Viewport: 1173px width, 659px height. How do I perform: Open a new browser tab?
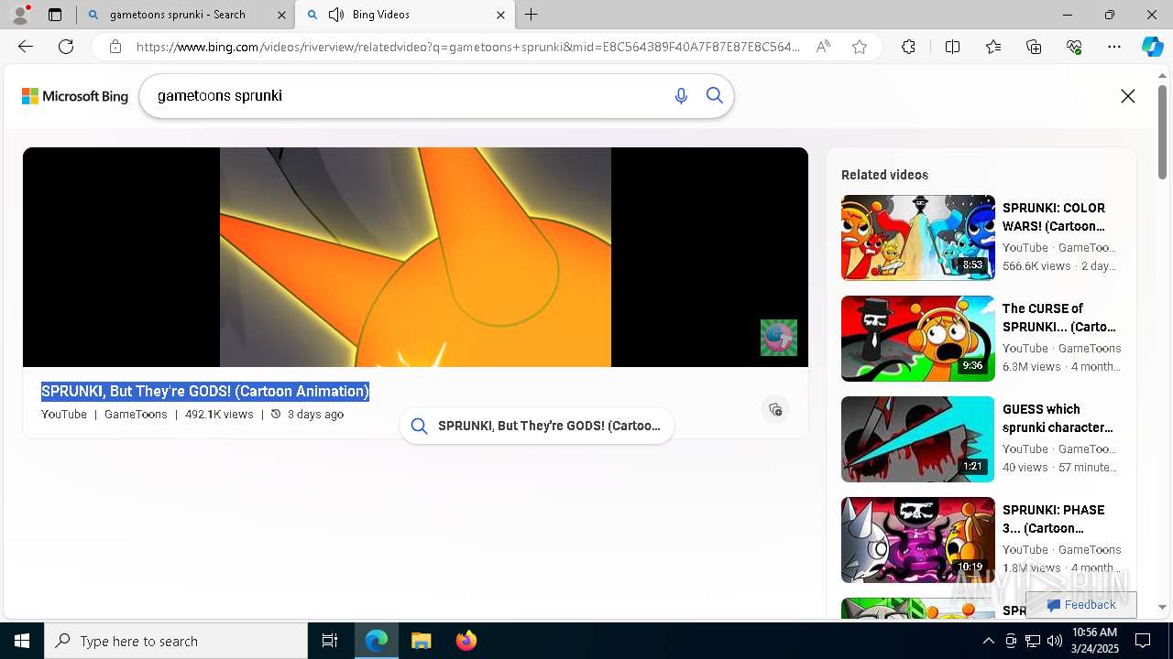pyautogui.click(x=532, y=15)
